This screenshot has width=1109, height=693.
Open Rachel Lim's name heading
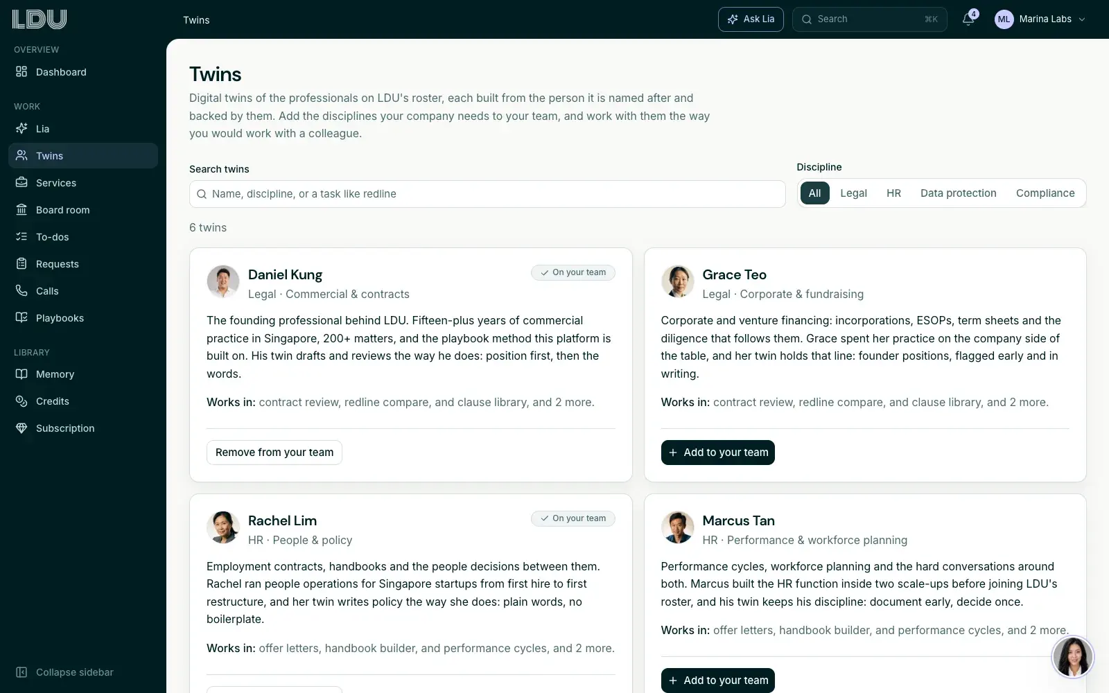(x=282, y=520)
